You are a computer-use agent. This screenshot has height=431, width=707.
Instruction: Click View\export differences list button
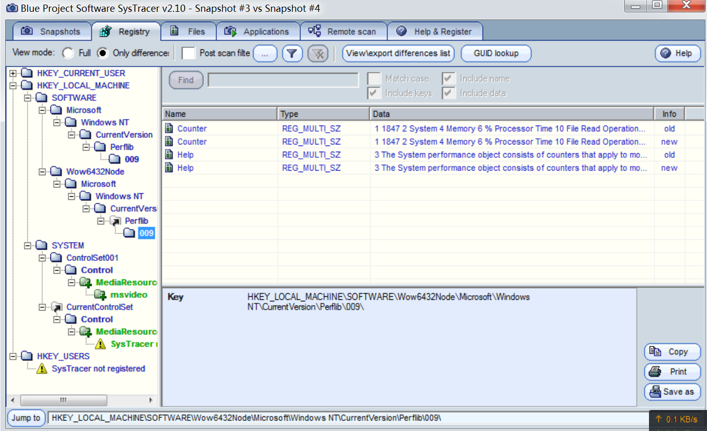pyautogui.click(x=398, y=53)
